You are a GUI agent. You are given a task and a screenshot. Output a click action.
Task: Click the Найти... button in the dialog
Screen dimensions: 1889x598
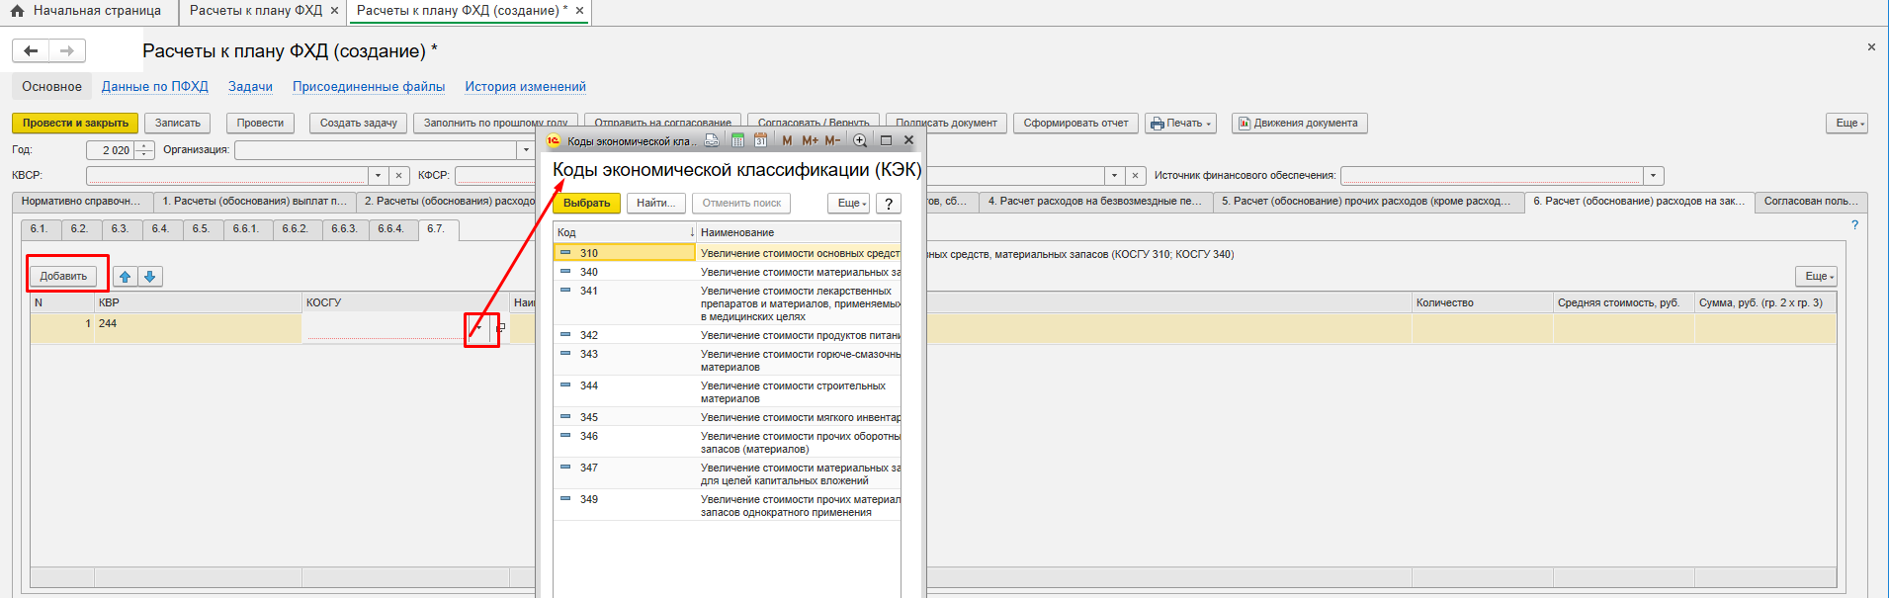(656, 204)
